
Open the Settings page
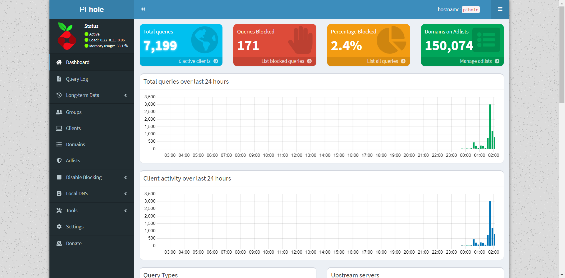(x=92, y=227)
